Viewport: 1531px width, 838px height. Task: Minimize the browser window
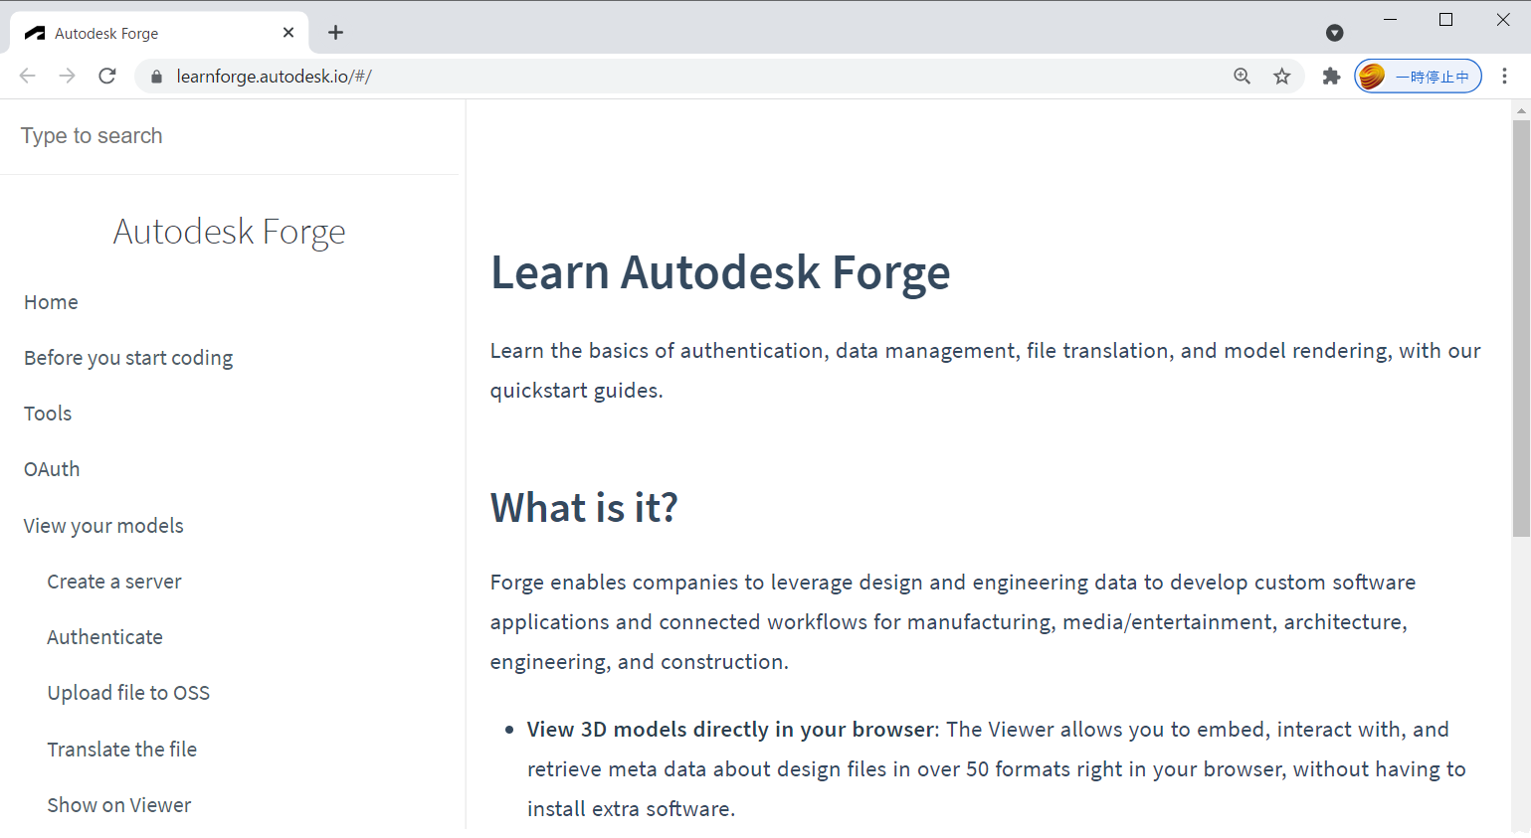pos(1391,20)
